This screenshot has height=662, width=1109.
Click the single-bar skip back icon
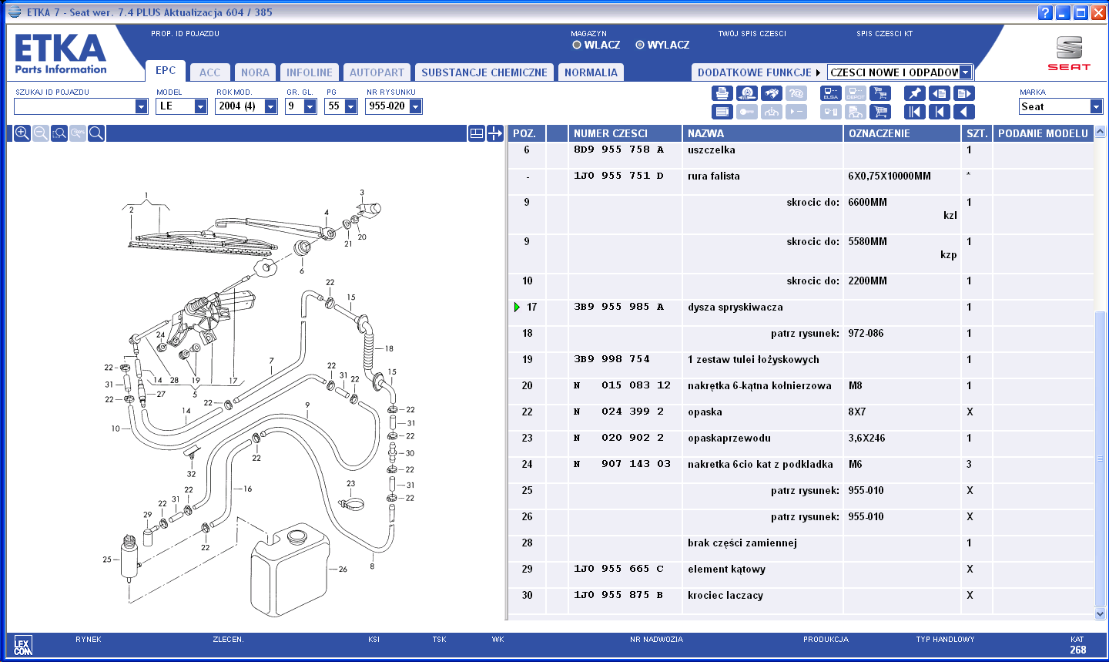tap(939, 112)
